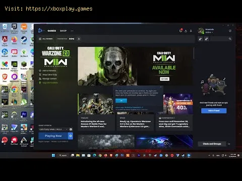Click the friends search magnifier icon
The width and height of the screenshot is (242, 181).
click(x=230, y=39)
